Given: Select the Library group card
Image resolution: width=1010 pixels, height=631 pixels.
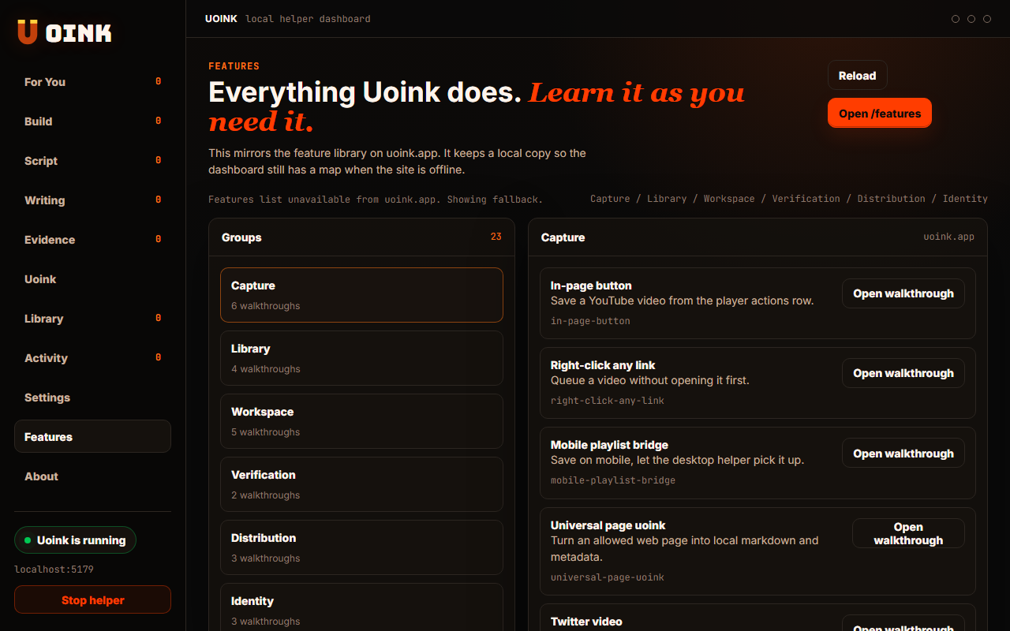Looking at the screenshot, I should click(x=361, y=358).
